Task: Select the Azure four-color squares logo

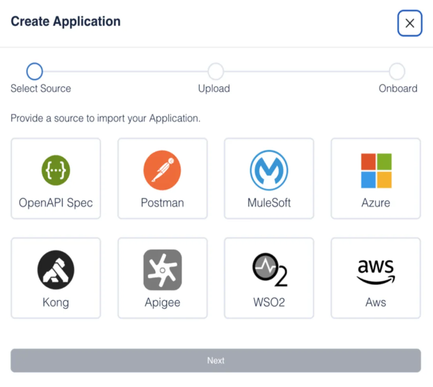Action: pyautogui.click(x=376, y=170)
